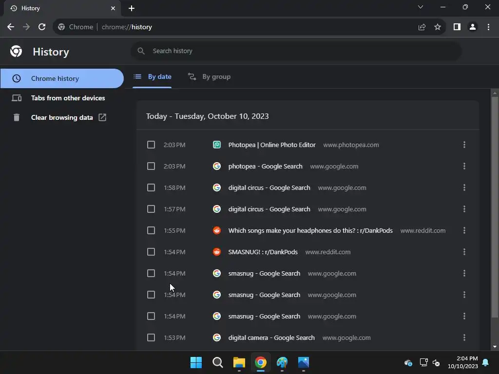Open digital camera - Google Search link

(271, 338)
